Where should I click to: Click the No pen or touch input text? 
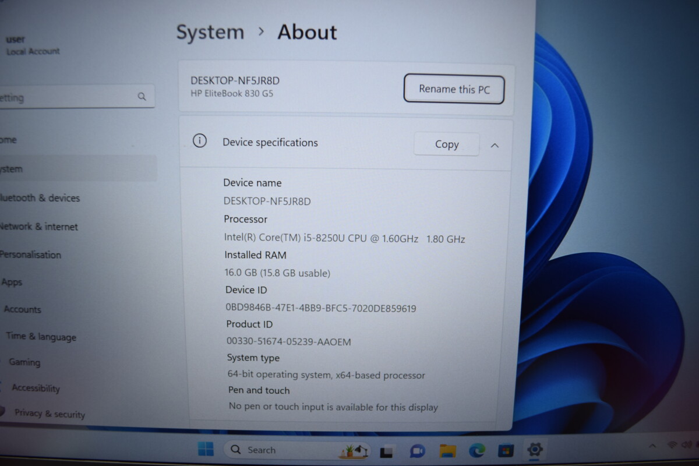click(x=333, y=407)
